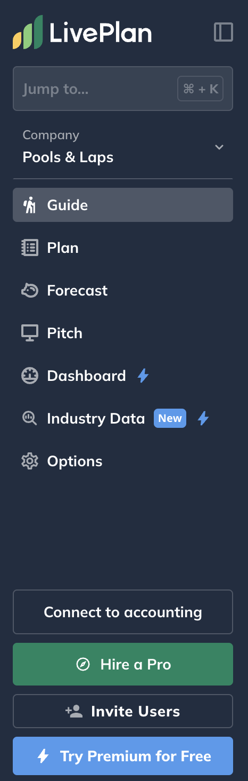Click the Jump to search field
248x781 pixels.
123,89
